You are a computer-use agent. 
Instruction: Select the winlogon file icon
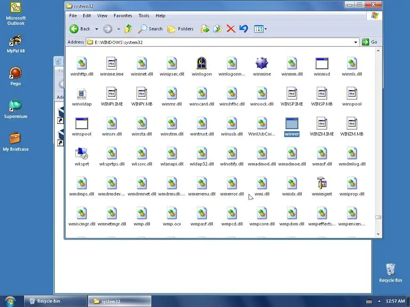tap(202, 63)
